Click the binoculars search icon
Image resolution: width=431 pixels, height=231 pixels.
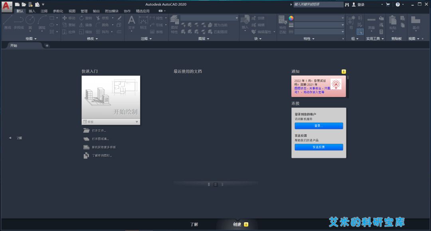coord(347,4)
